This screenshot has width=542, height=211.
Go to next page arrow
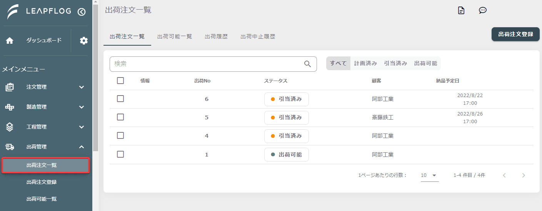click(x=524, y=175)
